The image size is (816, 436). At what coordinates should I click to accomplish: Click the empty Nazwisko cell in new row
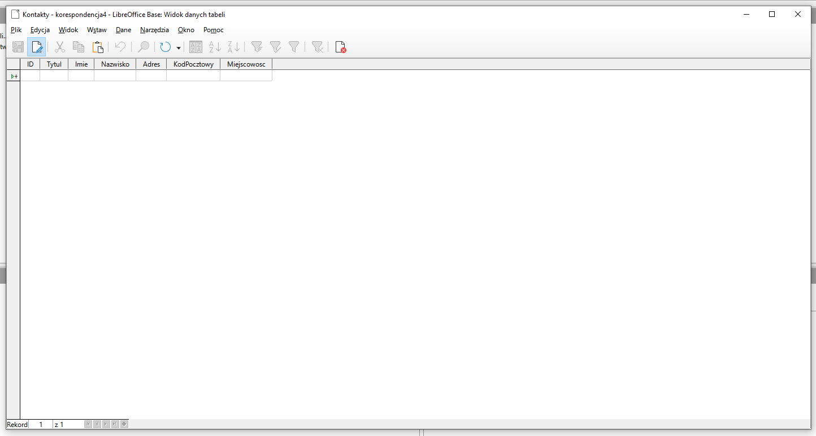click(x=115, y=76)
